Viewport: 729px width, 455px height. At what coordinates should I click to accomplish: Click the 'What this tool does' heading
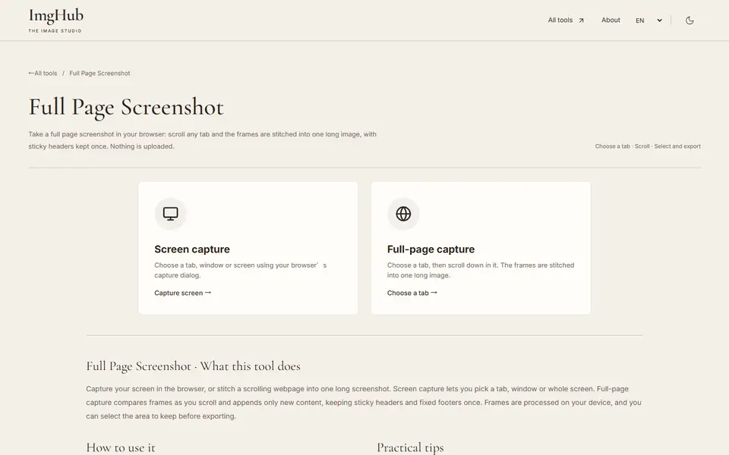point(193,366)
